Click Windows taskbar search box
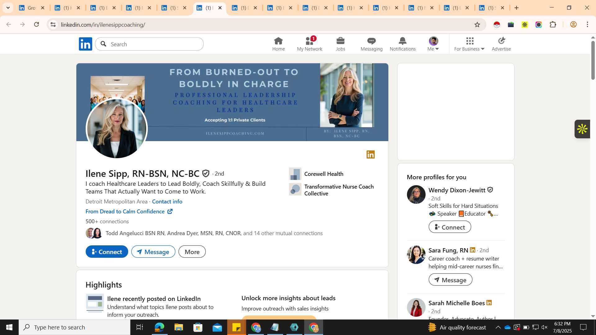The image size is (596, 335). tap(74, 327)
